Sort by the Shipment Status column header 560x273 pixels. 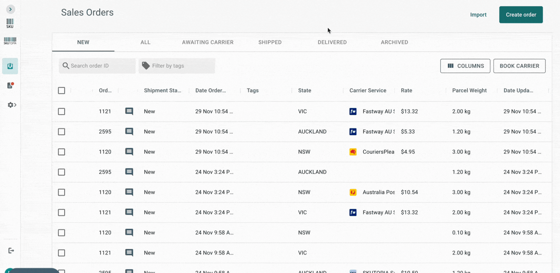[x=163, y=90]
